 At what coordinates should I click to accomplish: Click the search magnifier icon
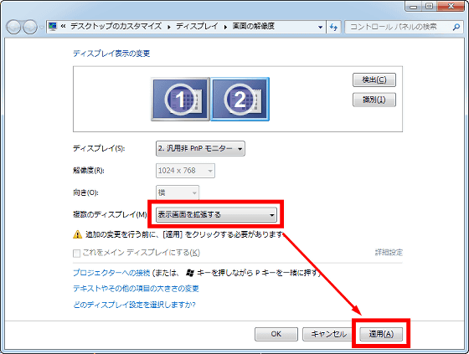point(456,28)
